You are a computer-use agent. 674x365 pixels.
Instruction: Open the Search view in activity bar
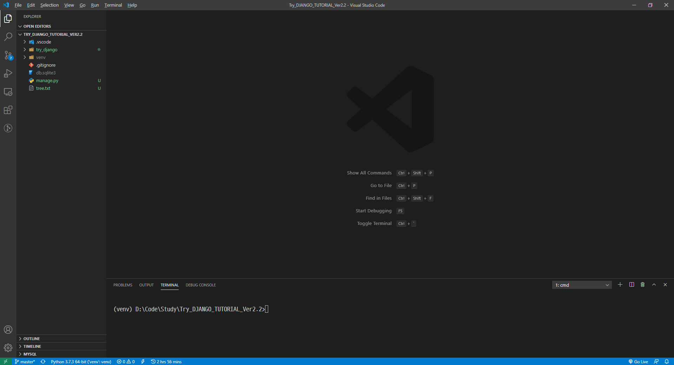[8, 37]
